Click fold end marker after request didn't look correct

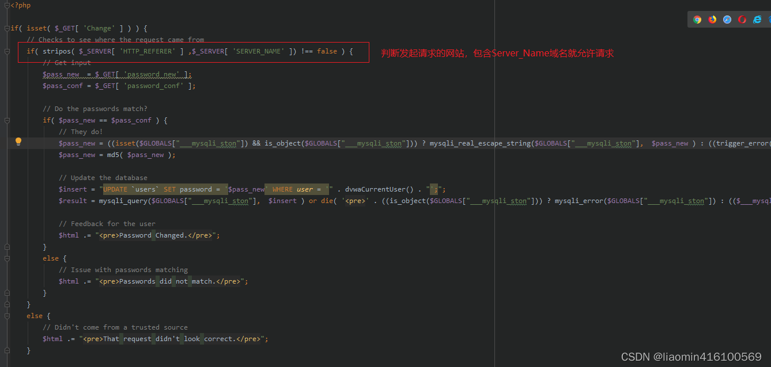pyautogui.click(x=7, y=350)
